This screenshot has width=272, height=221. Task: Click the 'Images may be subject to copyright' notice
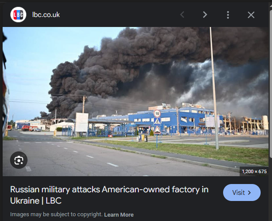pyautogui.click(x=56, y=214)
